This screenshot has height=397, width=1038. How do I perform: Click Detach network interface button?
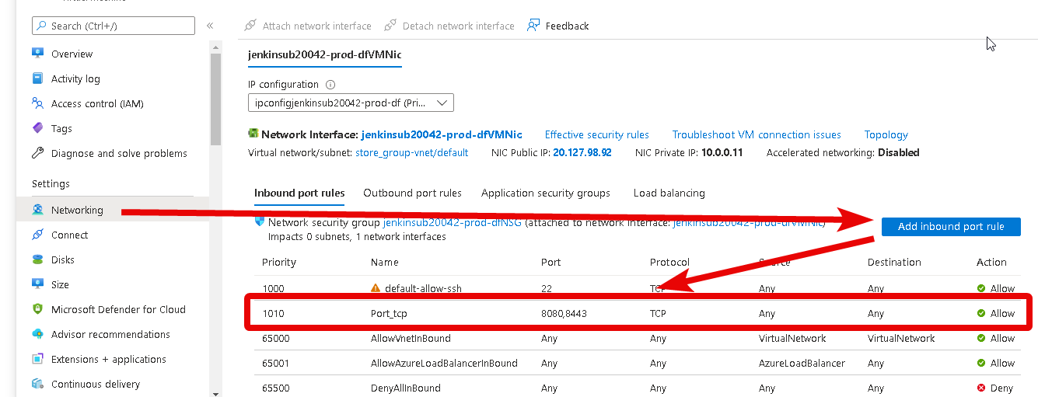point(449,26)
